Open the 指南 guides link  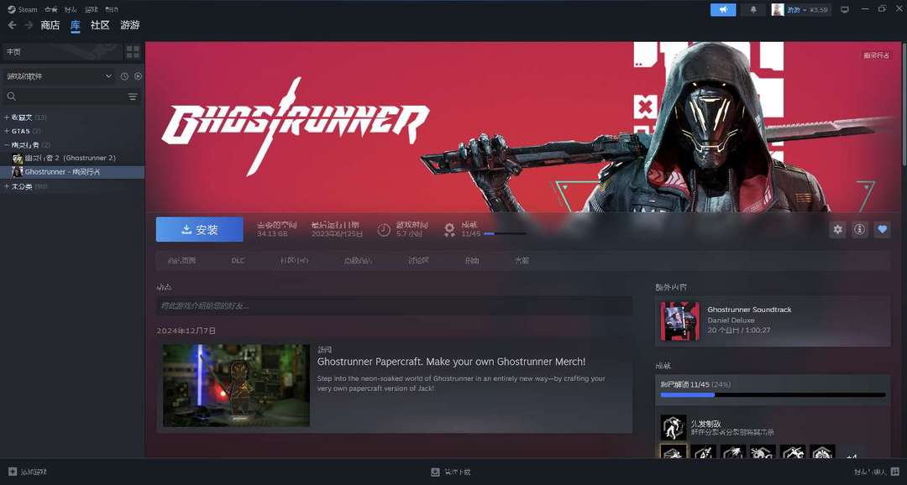coord(472,261)
